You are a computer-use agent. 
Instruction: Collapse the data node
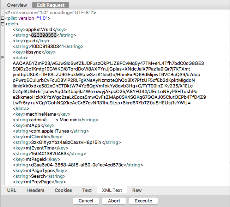click(x=2, y=57)
